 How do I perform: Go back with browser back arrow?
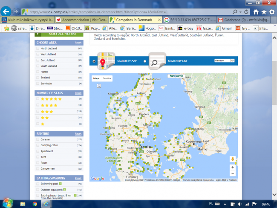(7, 12)
